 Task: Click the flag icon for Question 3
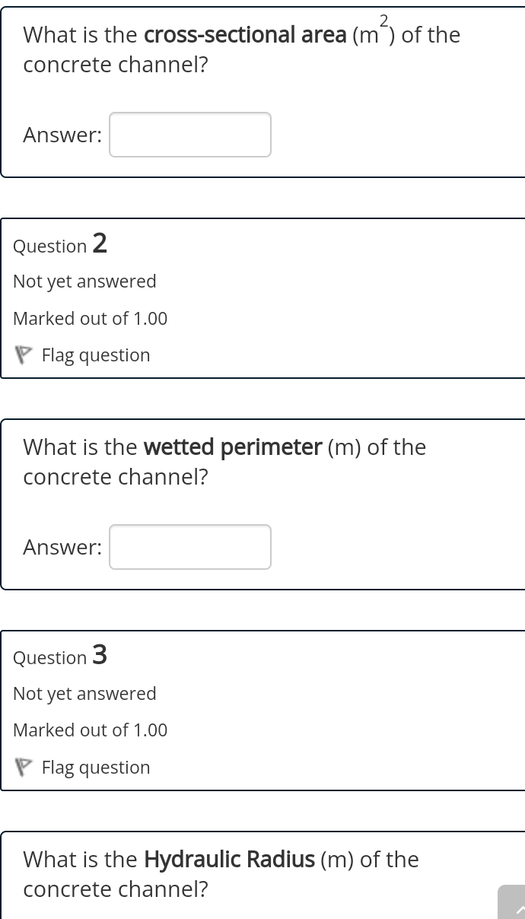(24, 767)
